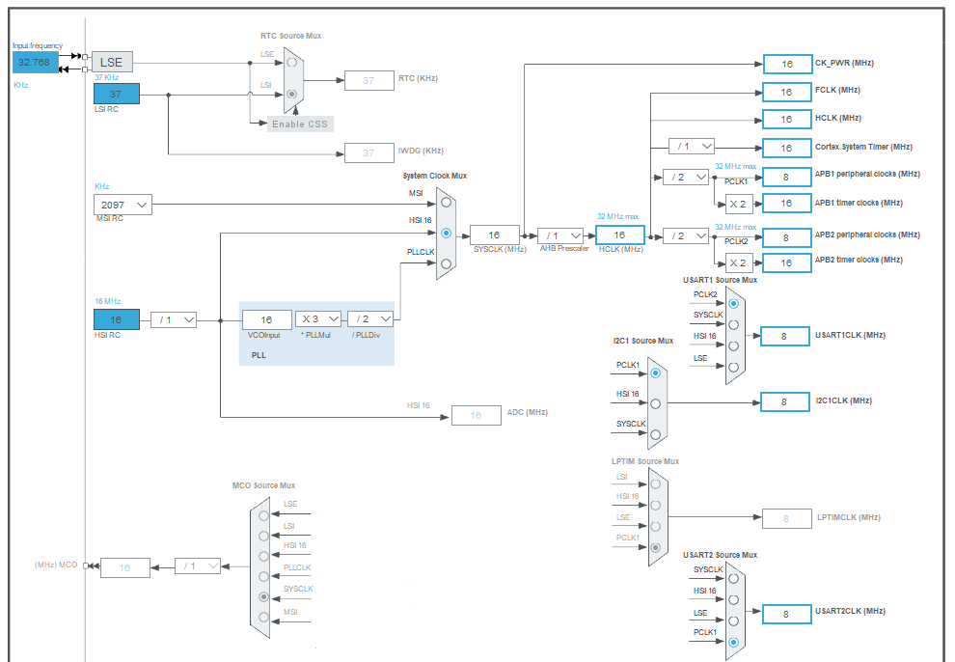Open the MCO /1 divider dropdown
The width and height of the screenshot is (955, 662).
[198, 566]
